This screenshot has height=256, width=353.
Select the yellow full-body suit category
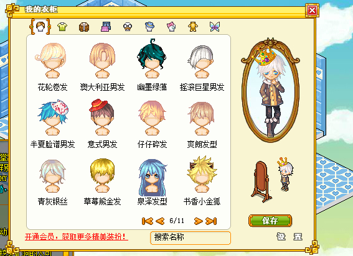[x=193, y=27]
